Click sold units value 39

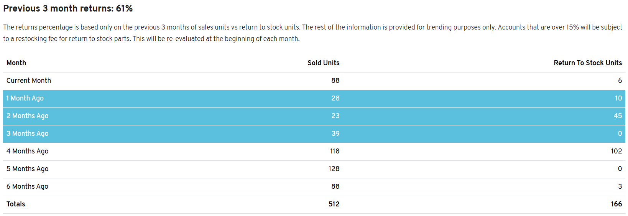pyautogui.click(x=335, y=134)
